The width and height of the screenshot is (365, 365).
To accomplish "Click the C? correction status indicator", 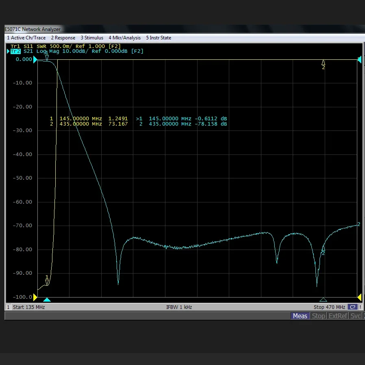I will click(352, 307).
